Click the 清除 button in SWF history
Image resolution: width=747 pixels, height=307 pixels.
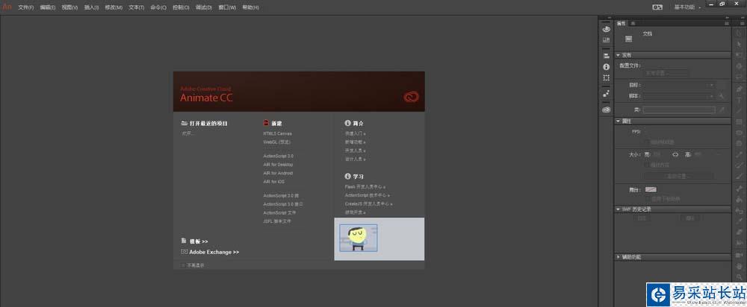tap(689, 218)
